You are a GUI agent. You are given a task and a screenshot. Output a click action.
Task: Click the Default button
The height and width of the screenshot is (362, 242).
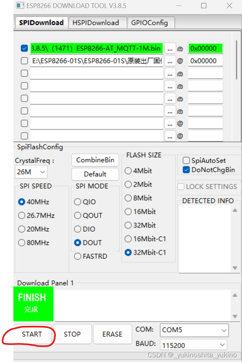[95, 174]
